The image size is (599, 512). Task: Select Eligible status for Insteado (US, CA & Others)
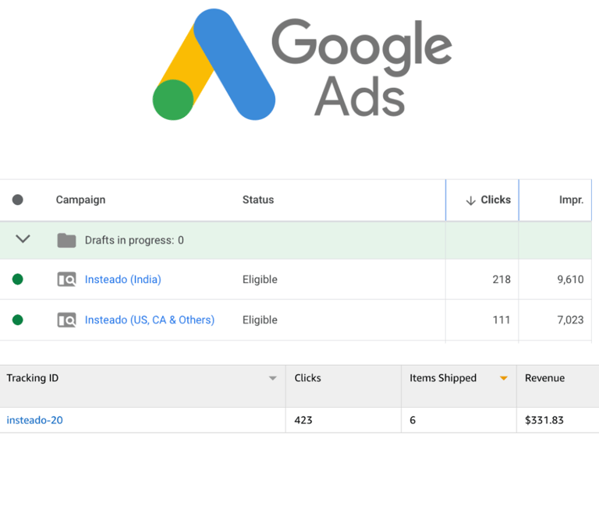[x=260, y=320]
